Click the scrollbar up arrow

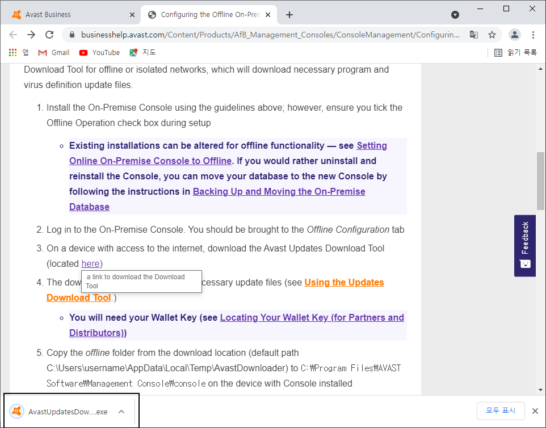tap(540, 69)
